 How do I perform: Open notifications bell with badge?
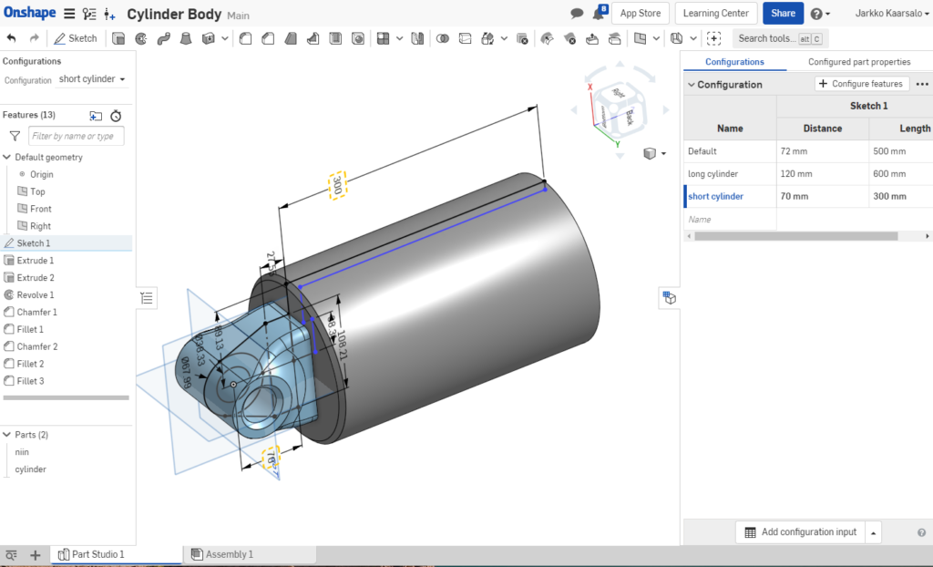[599, 13]
